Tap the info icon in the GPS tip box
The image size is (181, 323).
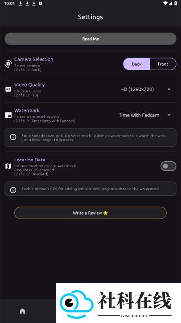pos(13,190)
